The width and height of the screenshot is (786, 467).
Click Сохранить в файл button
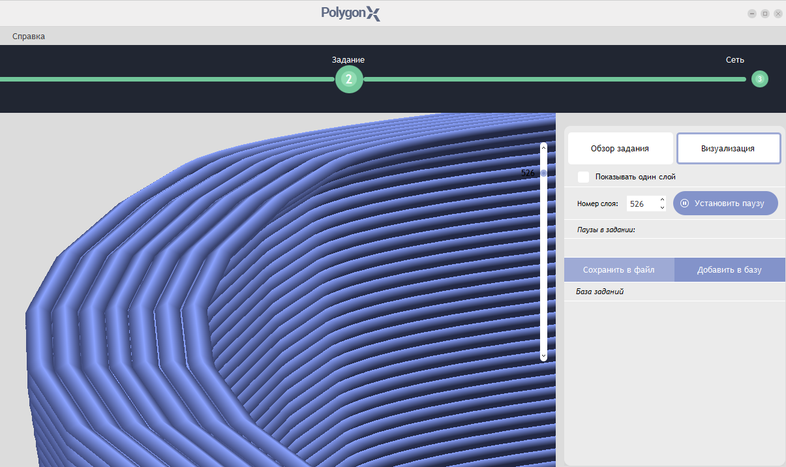point(619,269)
